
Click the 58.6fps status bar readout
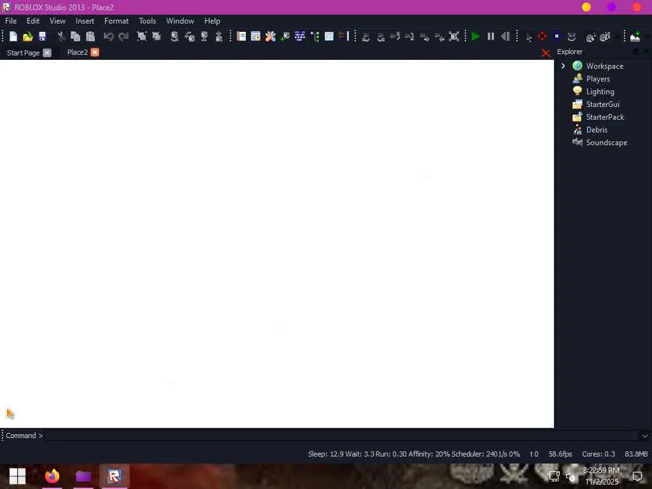click(x=560, y=454)
